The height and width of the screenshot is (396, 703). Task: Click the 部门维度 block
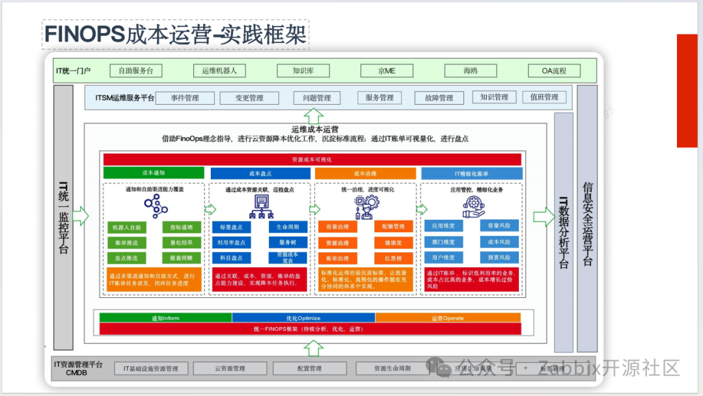[x=443, y=242]
